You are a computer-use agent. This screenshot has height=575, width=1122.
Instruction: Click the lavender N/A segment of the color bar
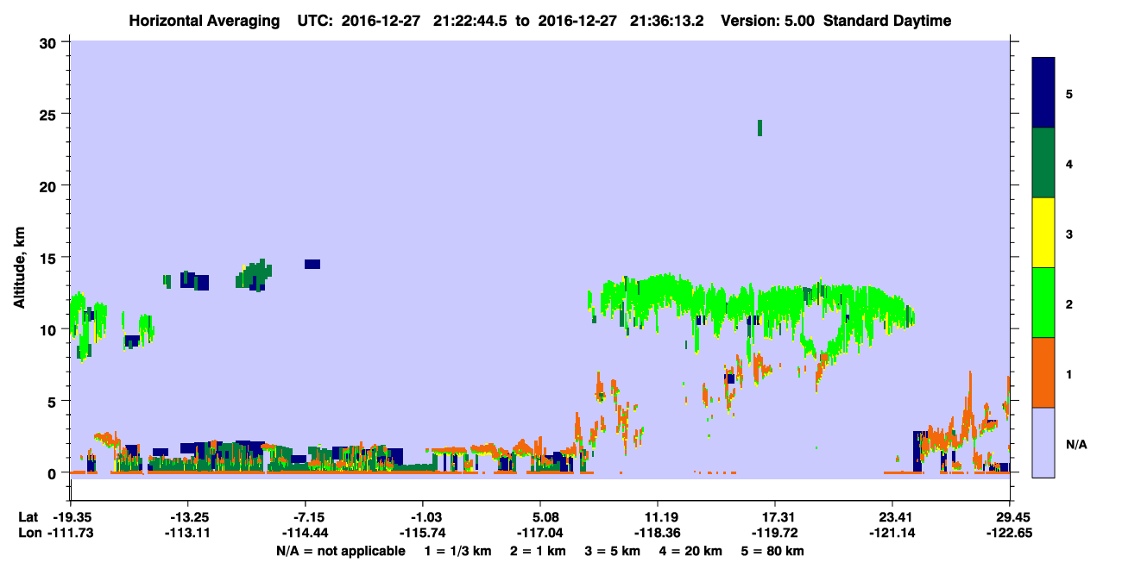(1043, 442)
